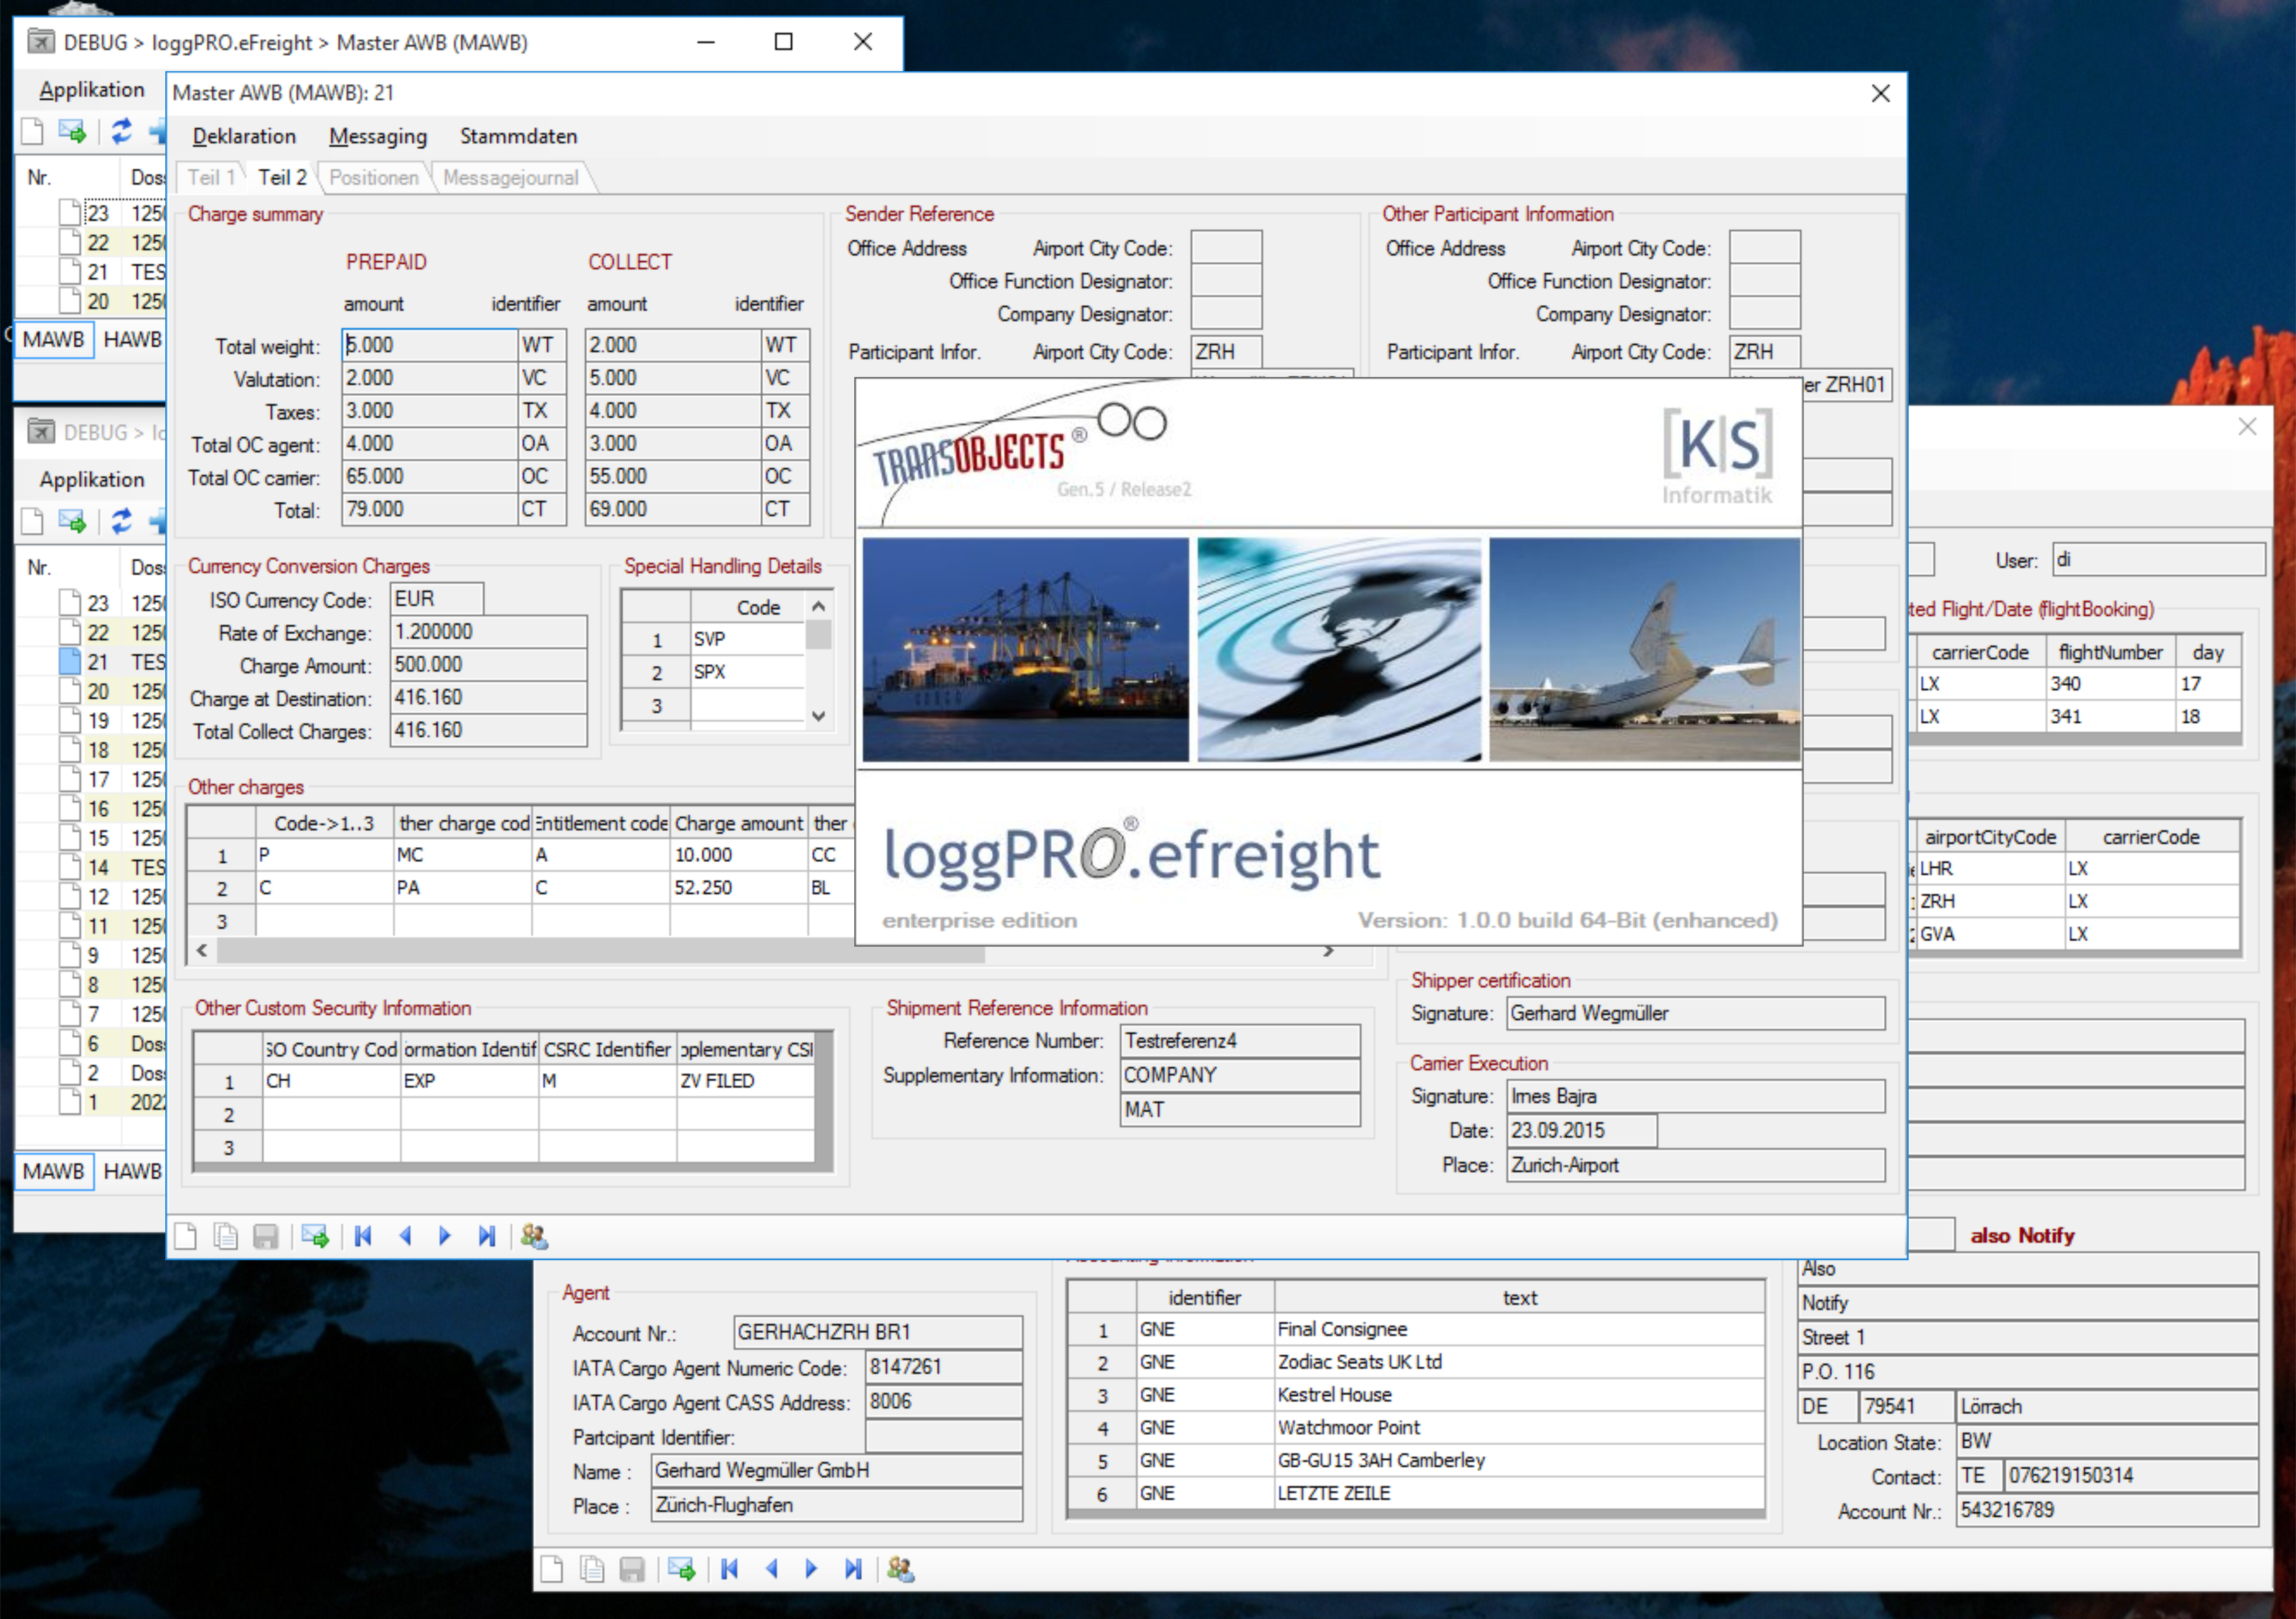This screenshot has width=2296, height=1619.
Task: Click Copy record icon in Master AWB toolbar
Action: (x=226, y=1237)
